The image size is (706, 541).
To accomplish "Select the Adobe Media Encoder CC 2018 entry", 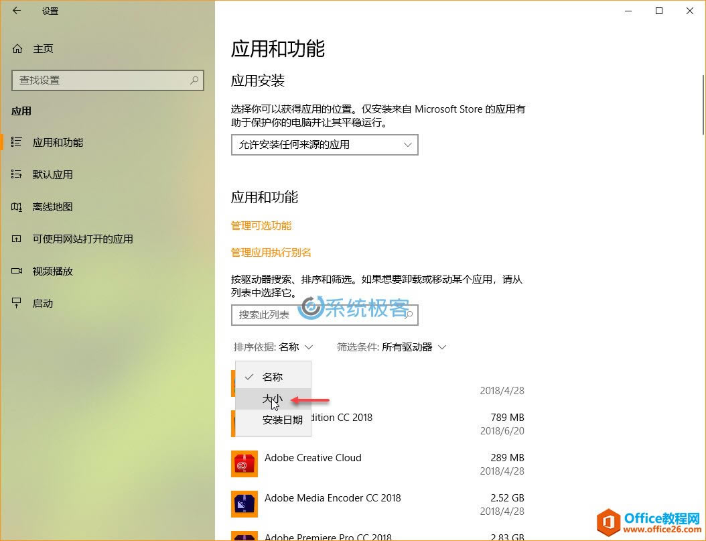I will (x=377, y=504).
